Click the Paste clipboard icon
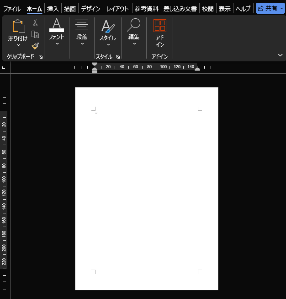 click(x=19, y=26)
